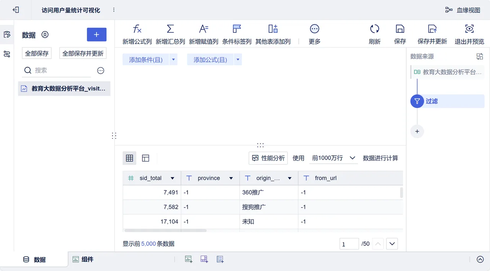The width and height of the screenshot is (490, 271).
Task: Open the 血缘视图 lineage view
Action: [x=462, y=10]
